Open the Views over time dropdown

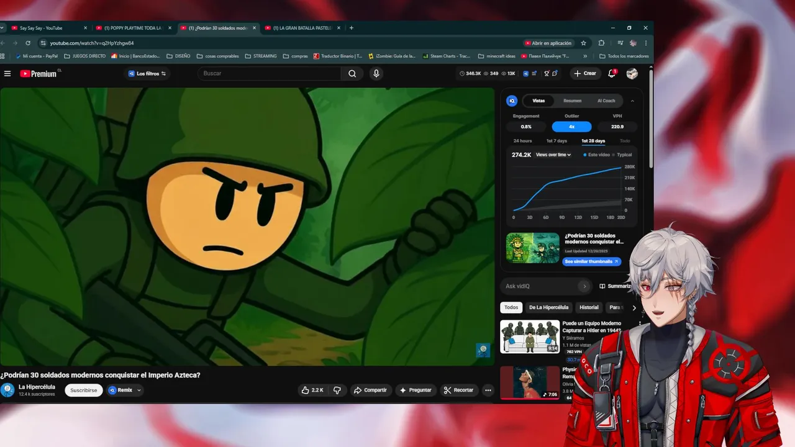click(x=553, y=155)
